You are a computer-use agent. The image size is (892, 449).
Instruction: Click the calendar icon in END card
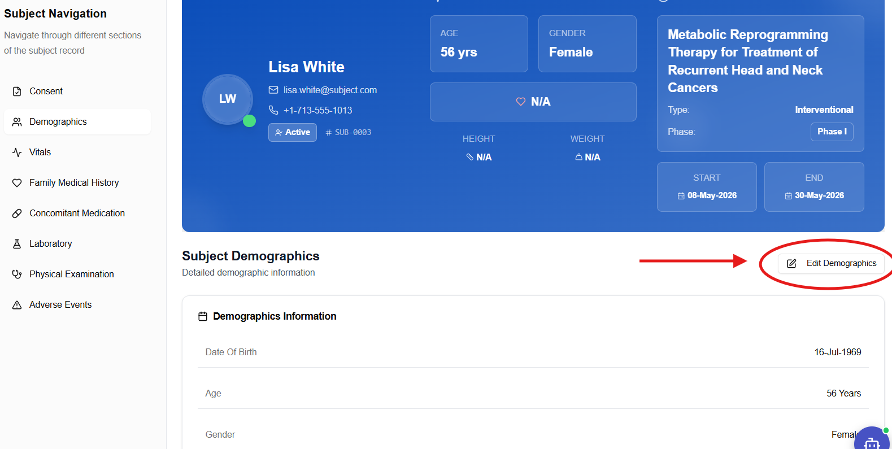[x=788, y=195]
